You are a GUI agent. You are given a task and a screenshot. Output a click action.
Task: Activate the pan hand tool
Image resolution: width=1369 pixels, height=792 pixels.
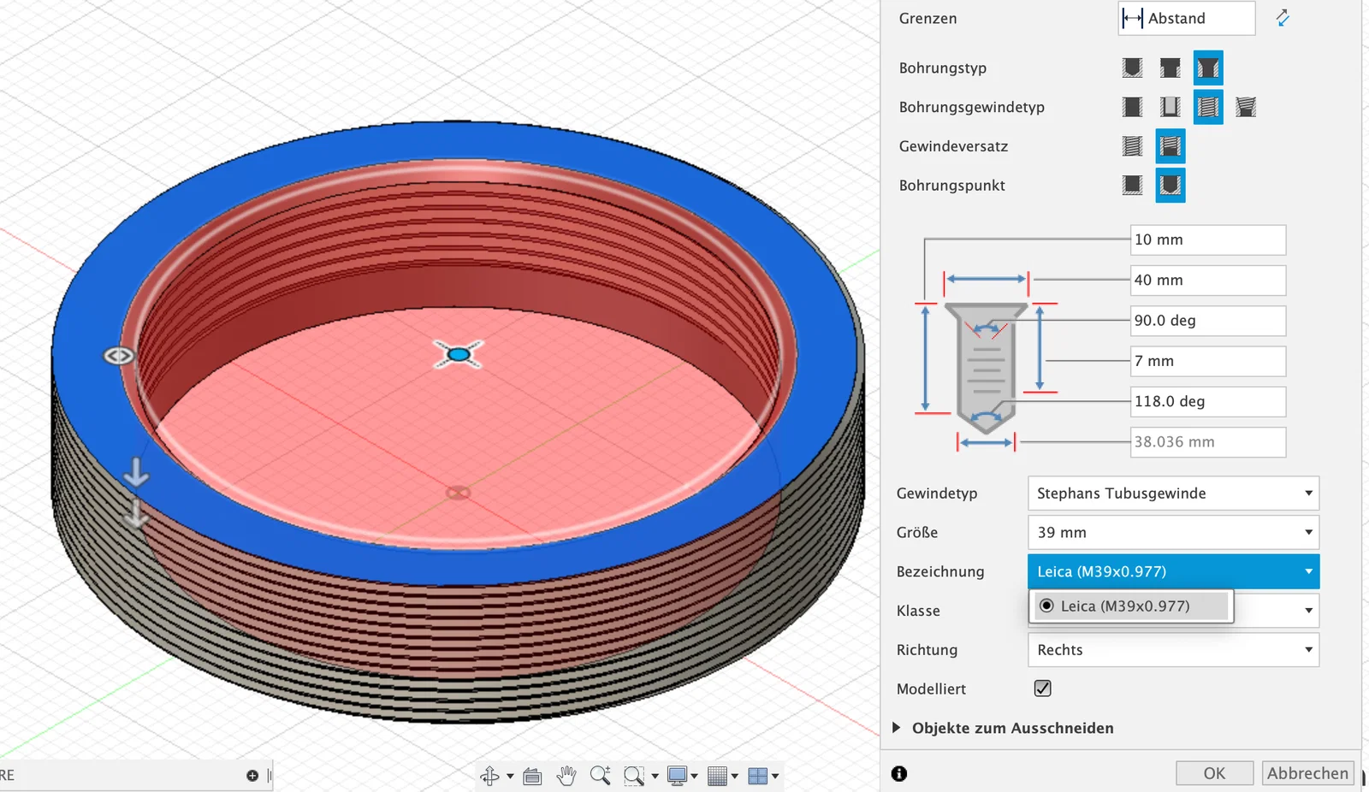pyautogui.click(x=566, y=776)
